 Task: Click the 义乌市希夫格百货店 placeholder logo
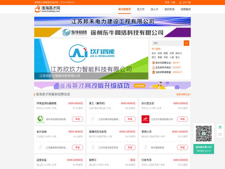93,147
